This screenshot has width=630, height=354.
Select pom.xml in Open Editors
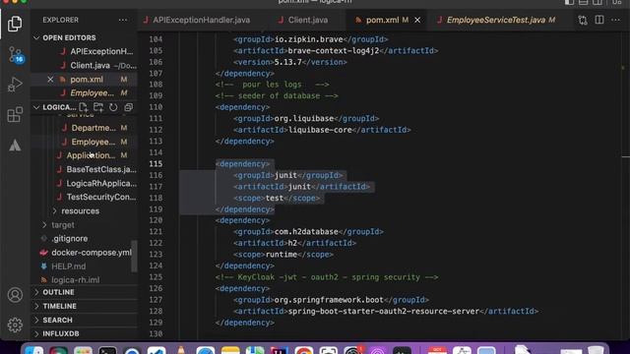(x=87, y=80)
